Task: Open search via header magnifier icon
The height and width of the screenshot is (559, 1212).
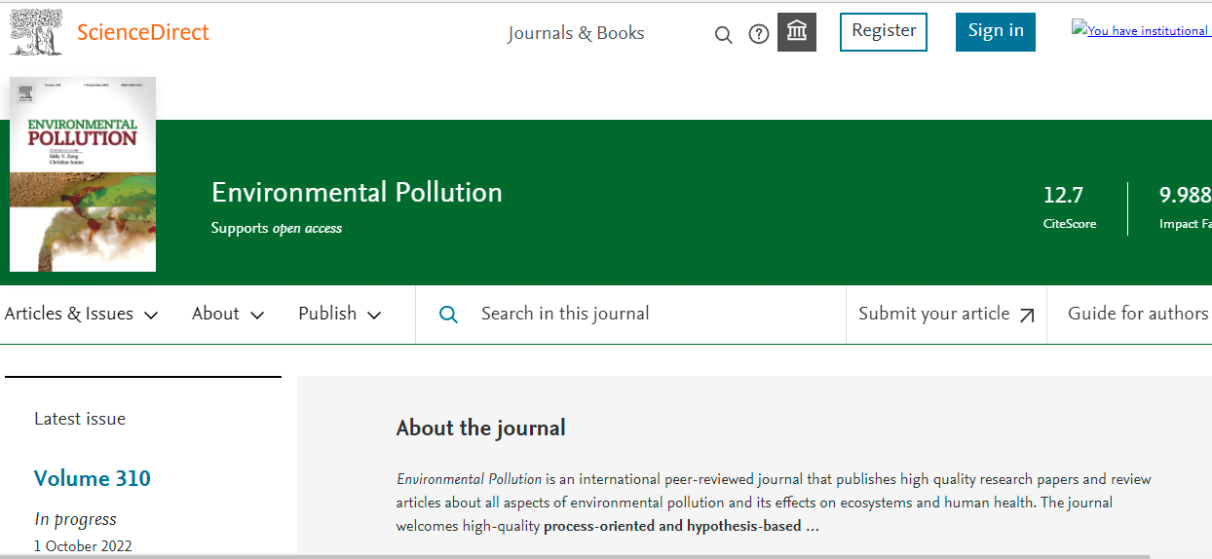Action: point(723,35)
